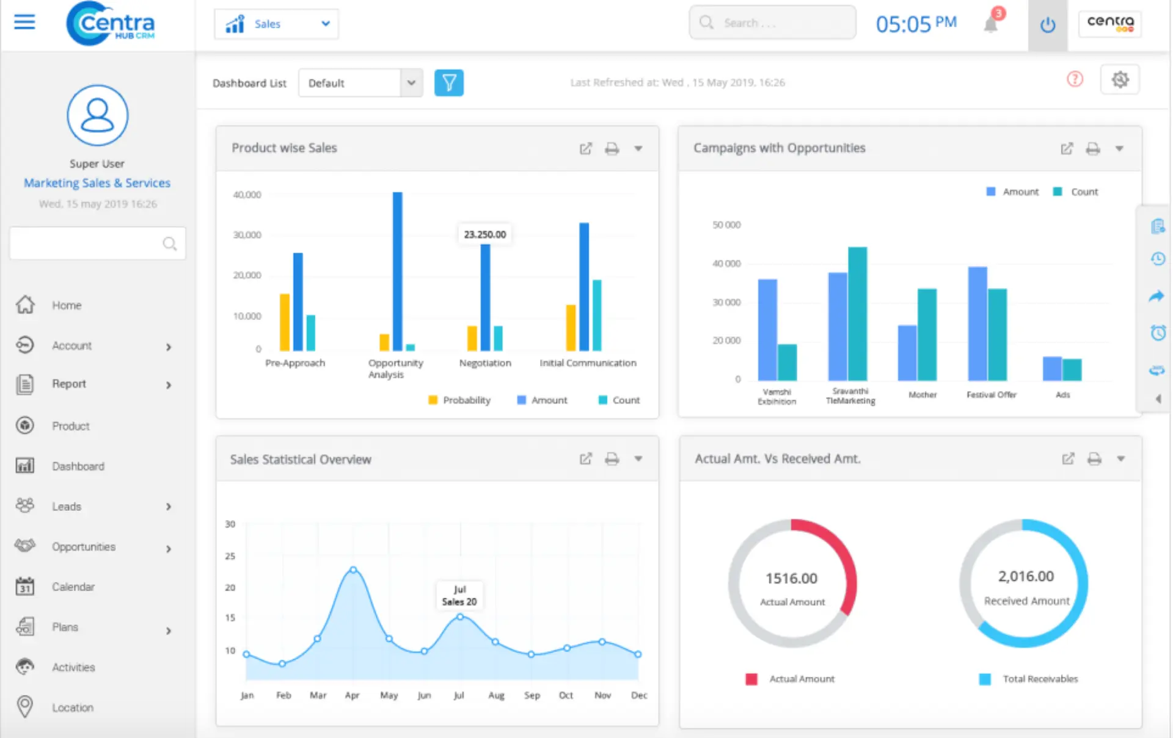Open the hamburger menu
The width and height of the screenshot is (1173, 738).
(x=24, y=22)
